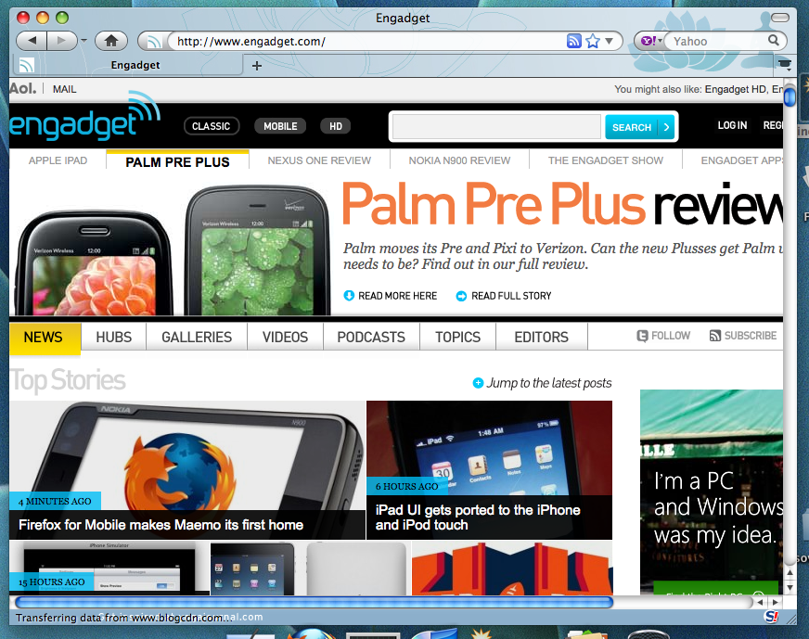The height and width of the screenshot is (639, 809).
Task: Click the toolbar pill button in the title bar
Action: (x=779, y=18)
